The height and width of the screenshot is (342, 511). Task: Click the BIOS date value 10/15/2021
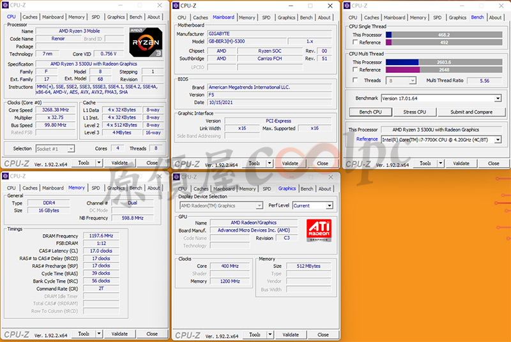(x=270, y=102)
